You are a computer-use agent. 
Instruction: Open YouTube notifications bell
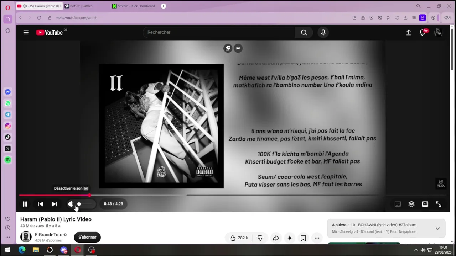click(422, 32)
